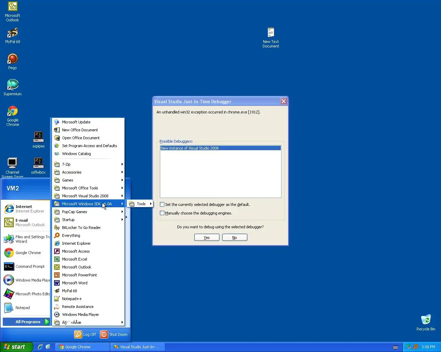This screenshot has width=441, height=352.
Task: Click No to decline debugging
Action: (235, 238)
